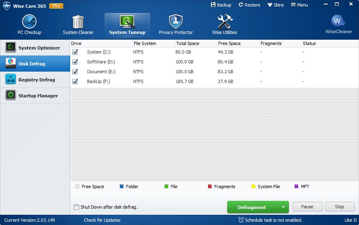359x225 pixels.
Task: Click Current Version:2.03.149 text
Action: tap(30, 220)
